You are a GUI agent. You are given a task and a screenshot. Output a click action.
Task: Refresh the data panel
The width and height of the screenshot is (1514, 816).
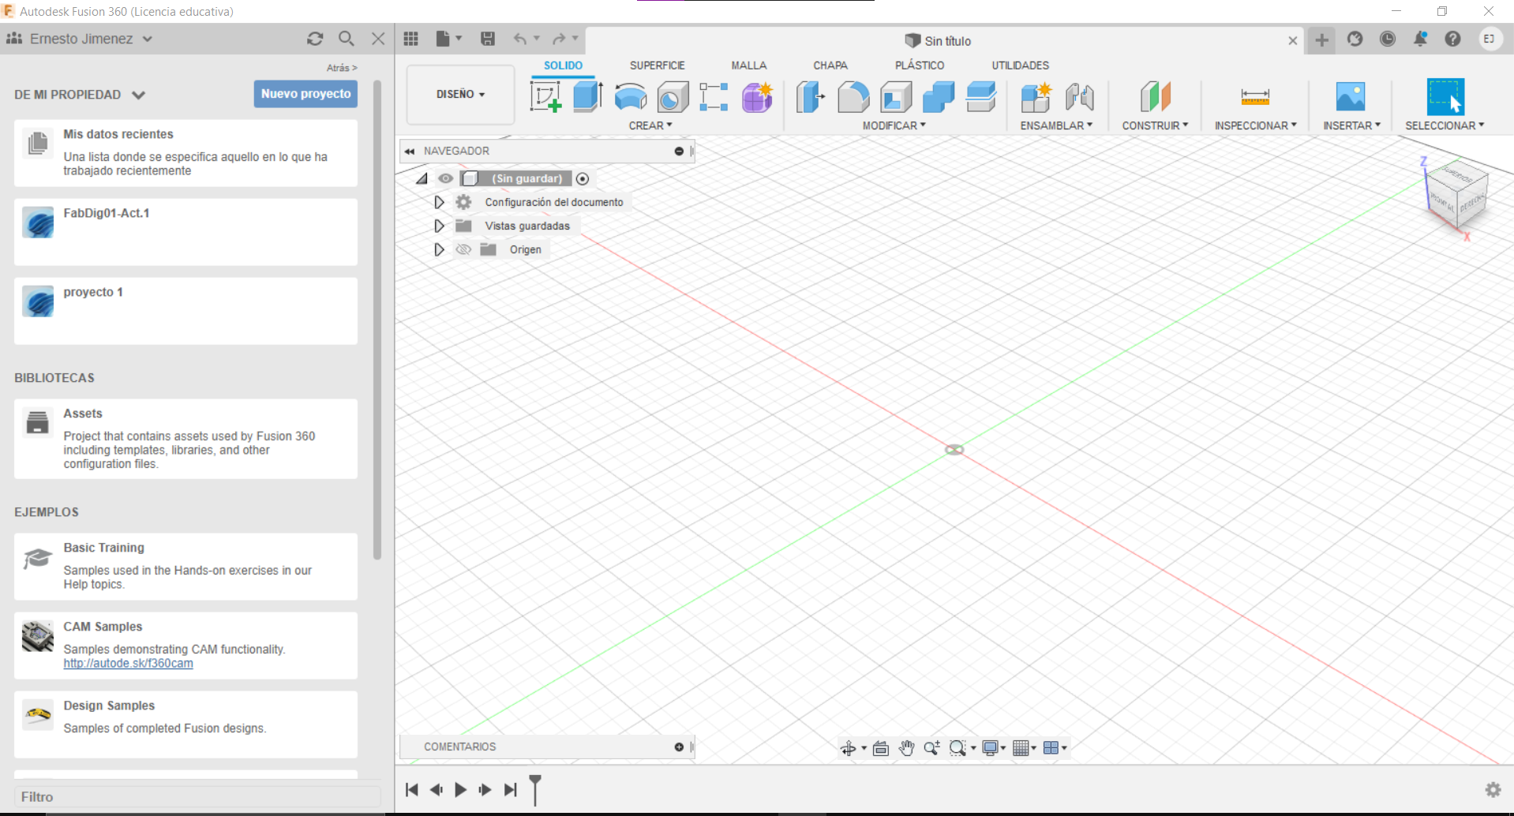(x=315, y=39)
